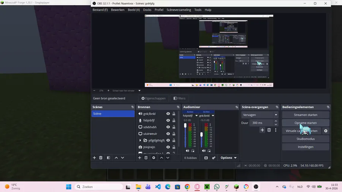Open the fvbjnbfjf channel dropdown arrow in mixer

point(196,116)
